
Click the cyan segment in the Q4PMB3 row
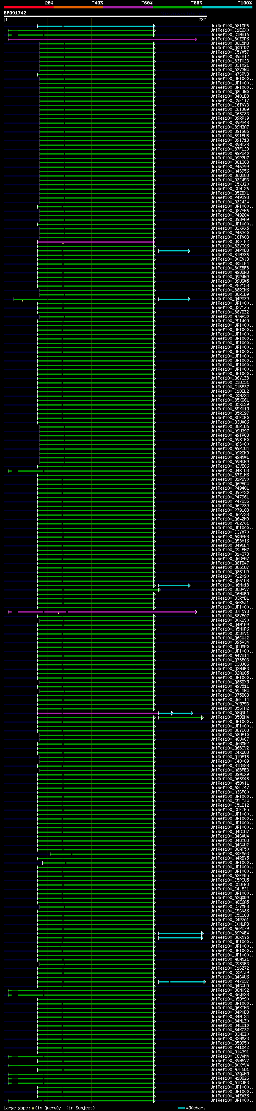point(174,251)
